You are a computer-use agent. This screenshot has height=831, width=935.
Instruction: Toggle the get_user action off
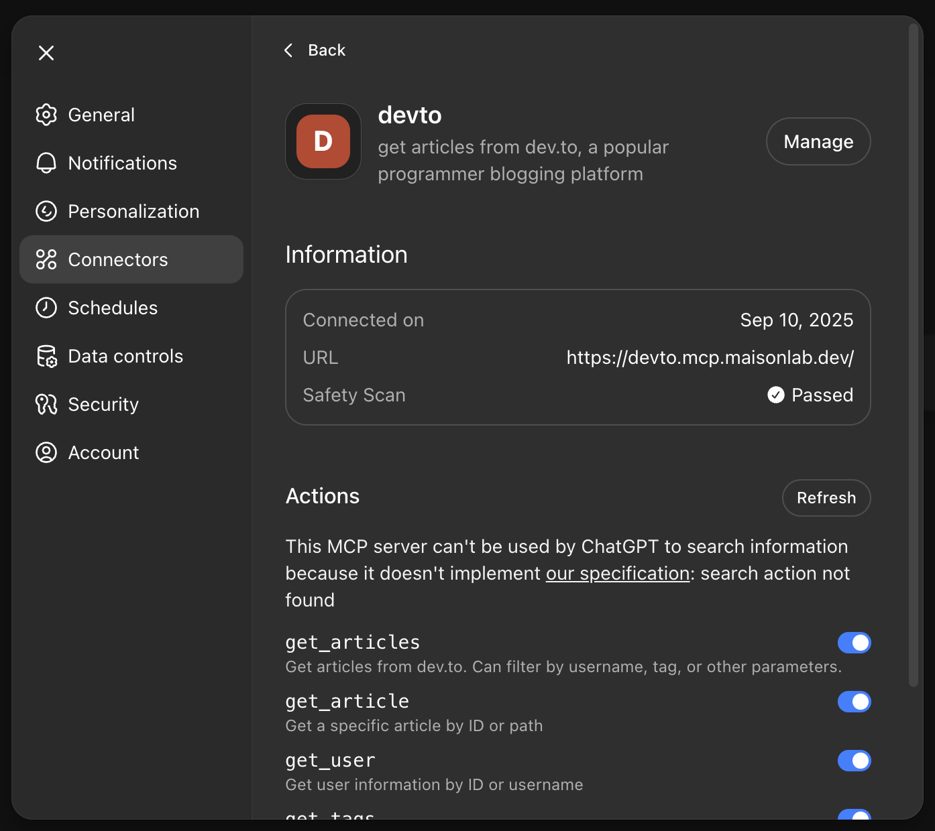point(854,761)
